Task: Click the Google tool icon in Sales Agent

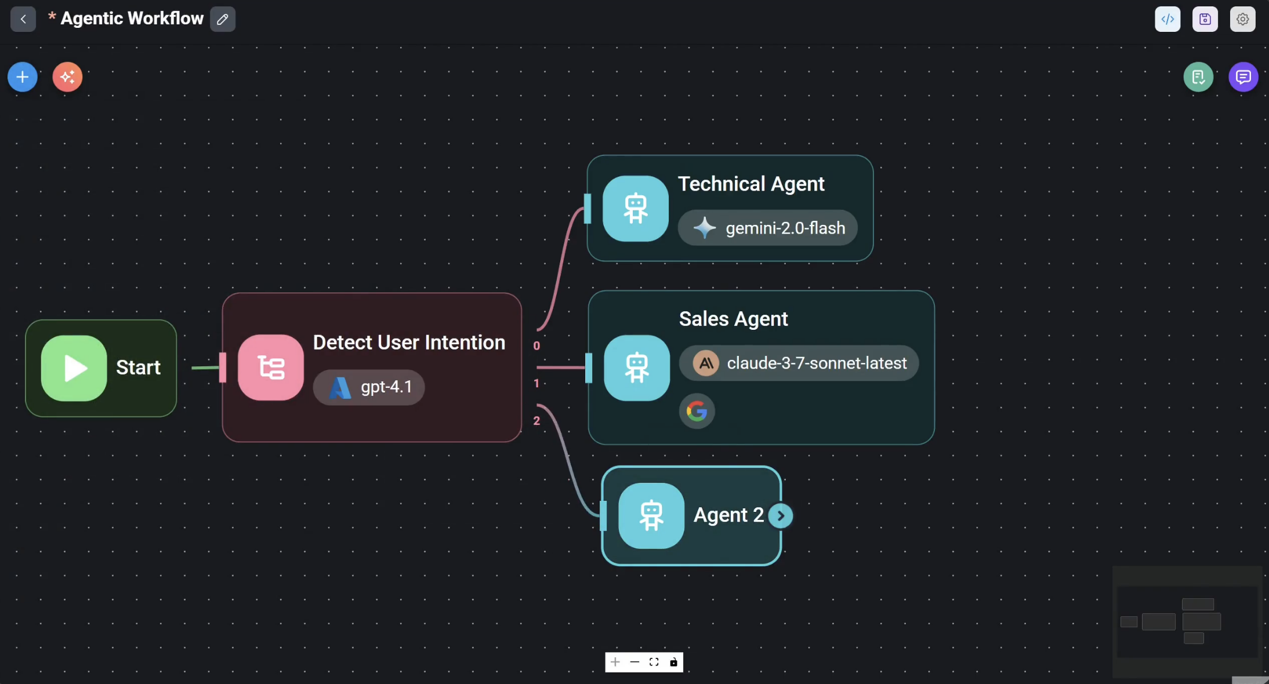Action: [x=697, y=412]
